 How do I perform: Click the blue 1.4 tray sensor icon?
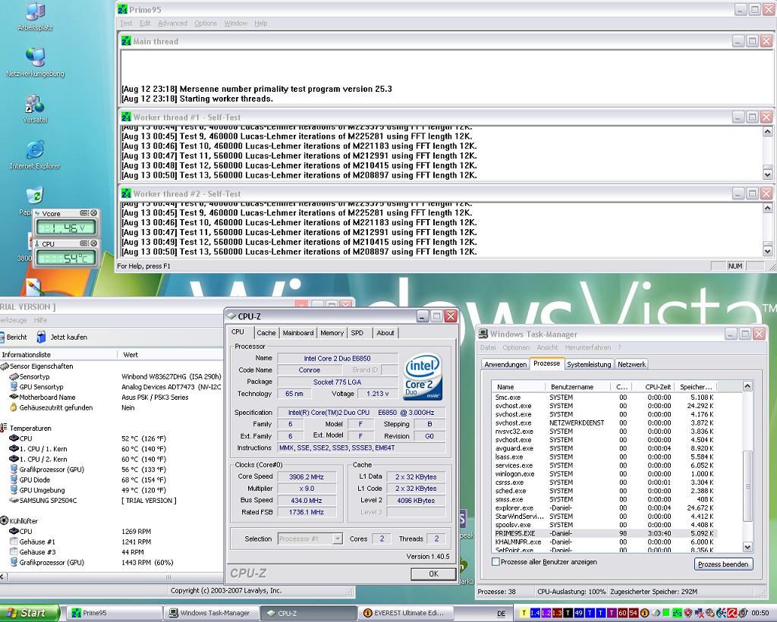(x=535, y=613)
